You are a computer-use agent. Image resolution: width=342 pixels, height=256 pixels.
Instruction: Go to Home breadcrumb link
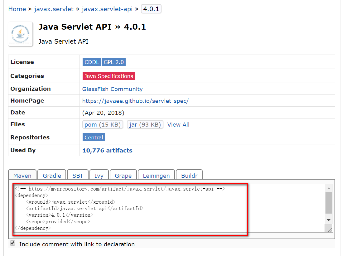pos(17,9)
